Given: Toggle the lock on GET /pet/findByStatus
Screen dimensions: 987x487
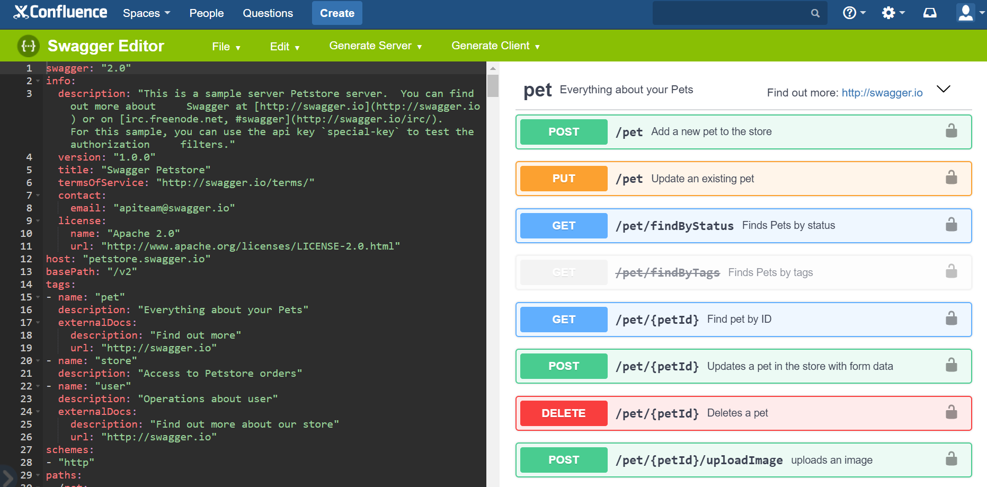Looking at the screenshot, I should (952, 225).
